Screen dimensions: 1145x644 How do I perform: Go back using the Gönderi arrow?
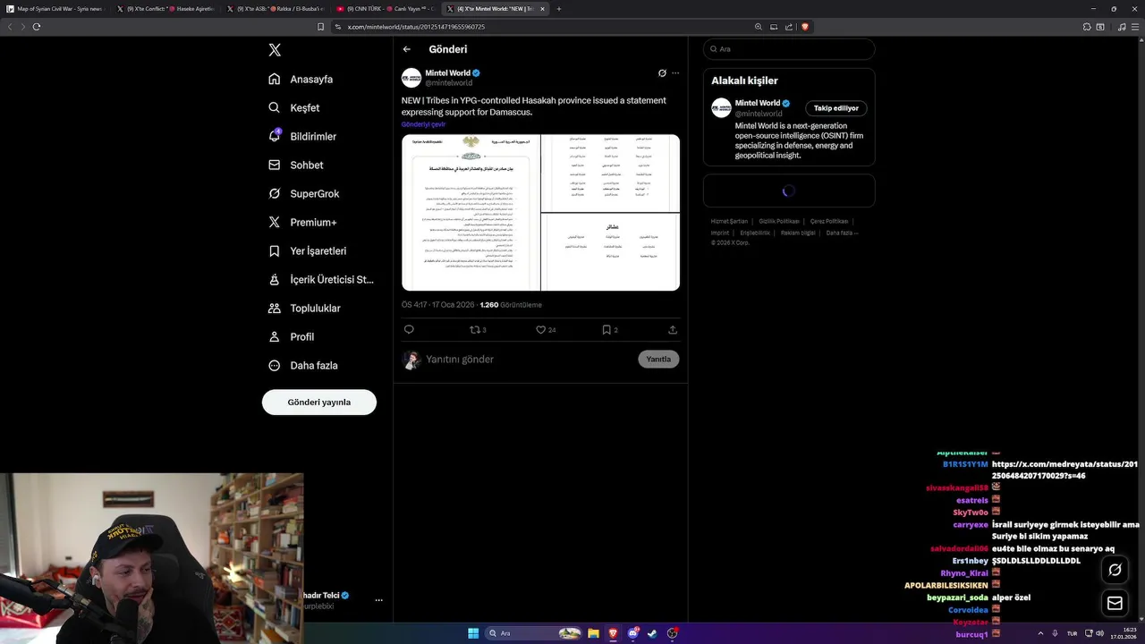(407, 49)
